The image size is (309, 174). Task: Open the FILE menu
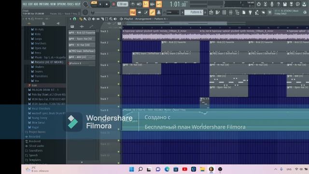point(25,4)
